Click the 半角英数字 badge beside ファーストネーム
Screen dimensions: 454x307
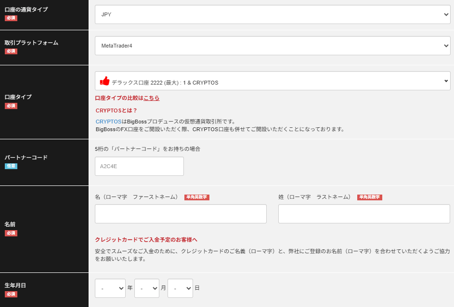coord(197,197)
